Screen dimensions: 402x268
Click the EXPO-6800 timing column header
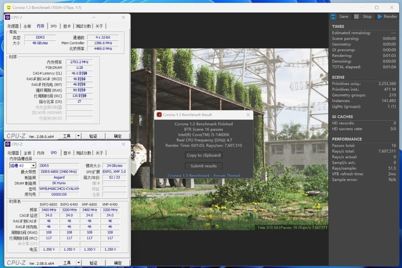pos(48,205)
